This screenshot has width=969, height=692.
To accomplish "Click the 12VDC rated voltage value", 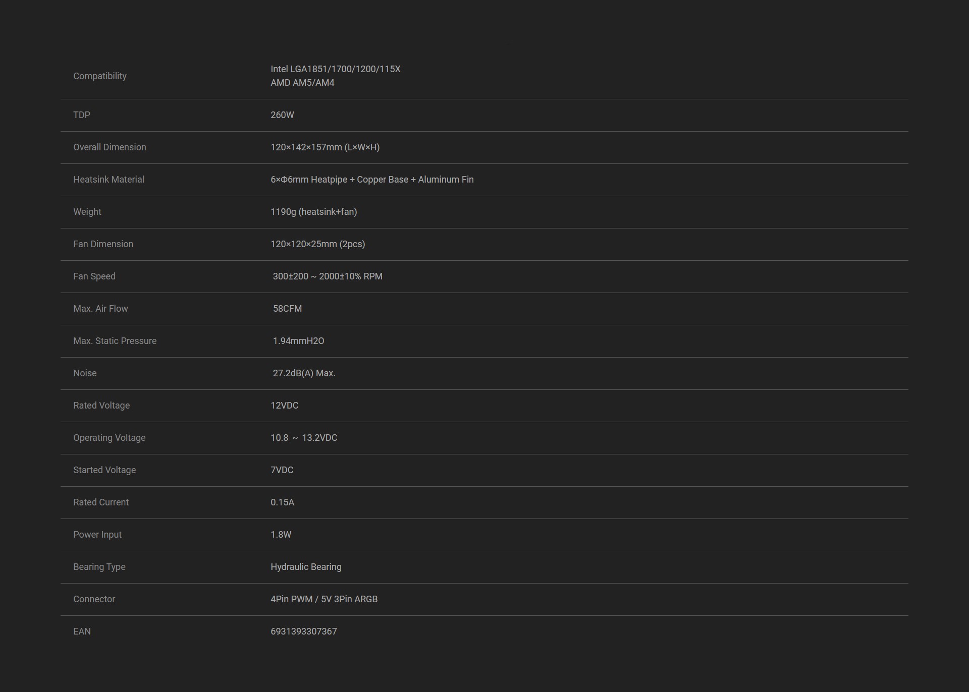I will pyautogui.click(x=284, y=406).
